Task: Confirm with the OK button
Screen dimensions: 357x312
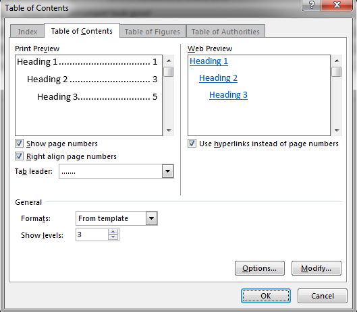Action: 266,296
